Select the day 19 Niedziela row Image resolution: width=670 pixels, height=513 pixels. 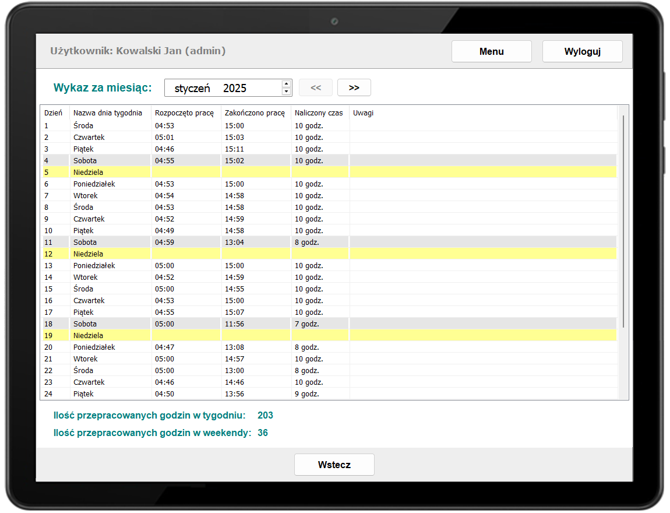(x=329, y=336)
